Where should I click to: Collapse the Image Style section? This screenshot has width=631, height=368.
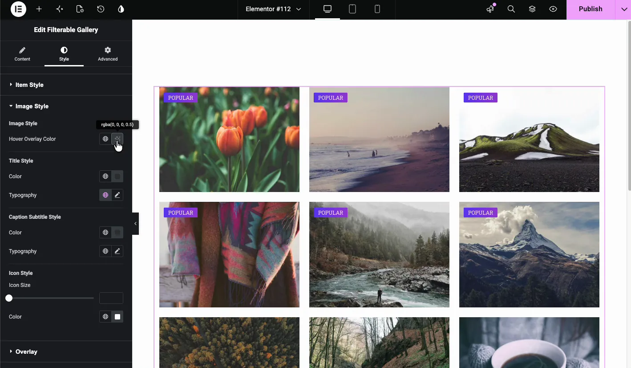pos(66,106)
